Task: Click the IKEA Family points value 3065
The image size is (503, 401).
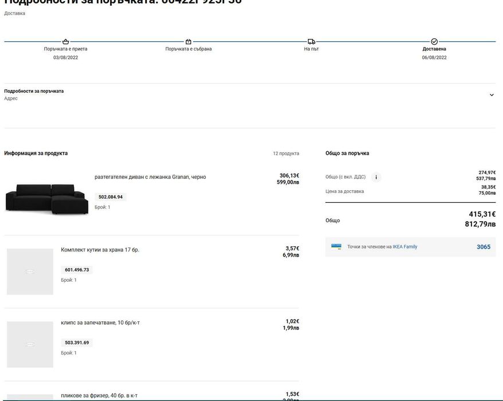Action: [483, 247]
